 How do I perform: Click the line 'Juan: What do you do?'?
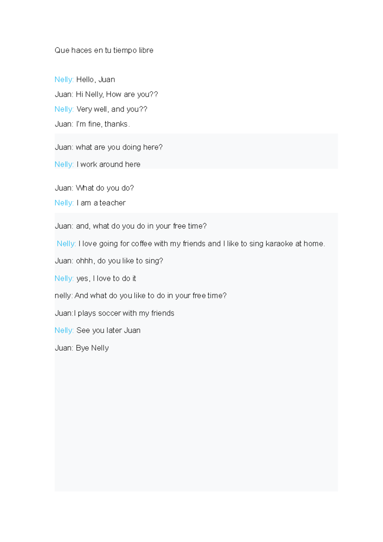[94, 188]
